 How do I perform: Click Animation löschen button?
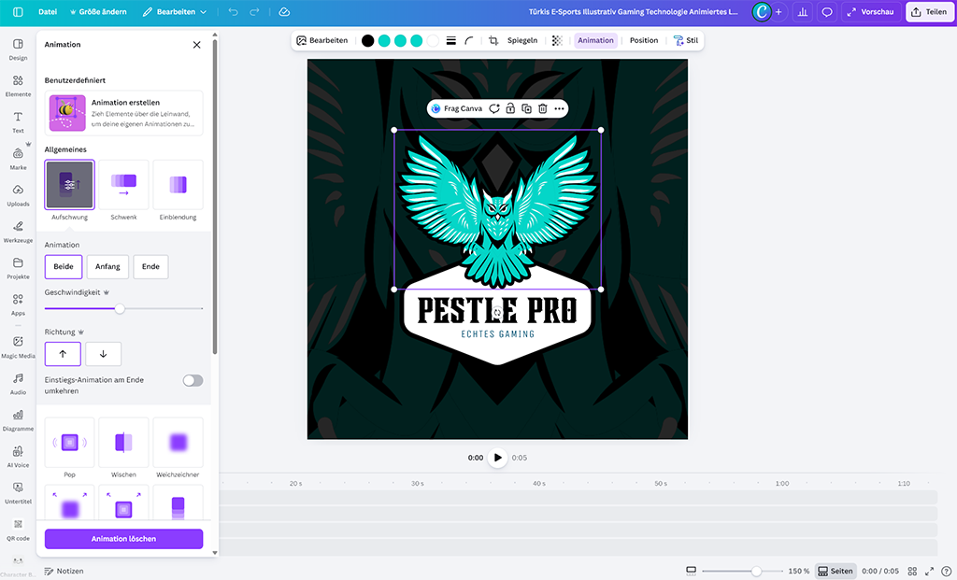pos(124,539)
